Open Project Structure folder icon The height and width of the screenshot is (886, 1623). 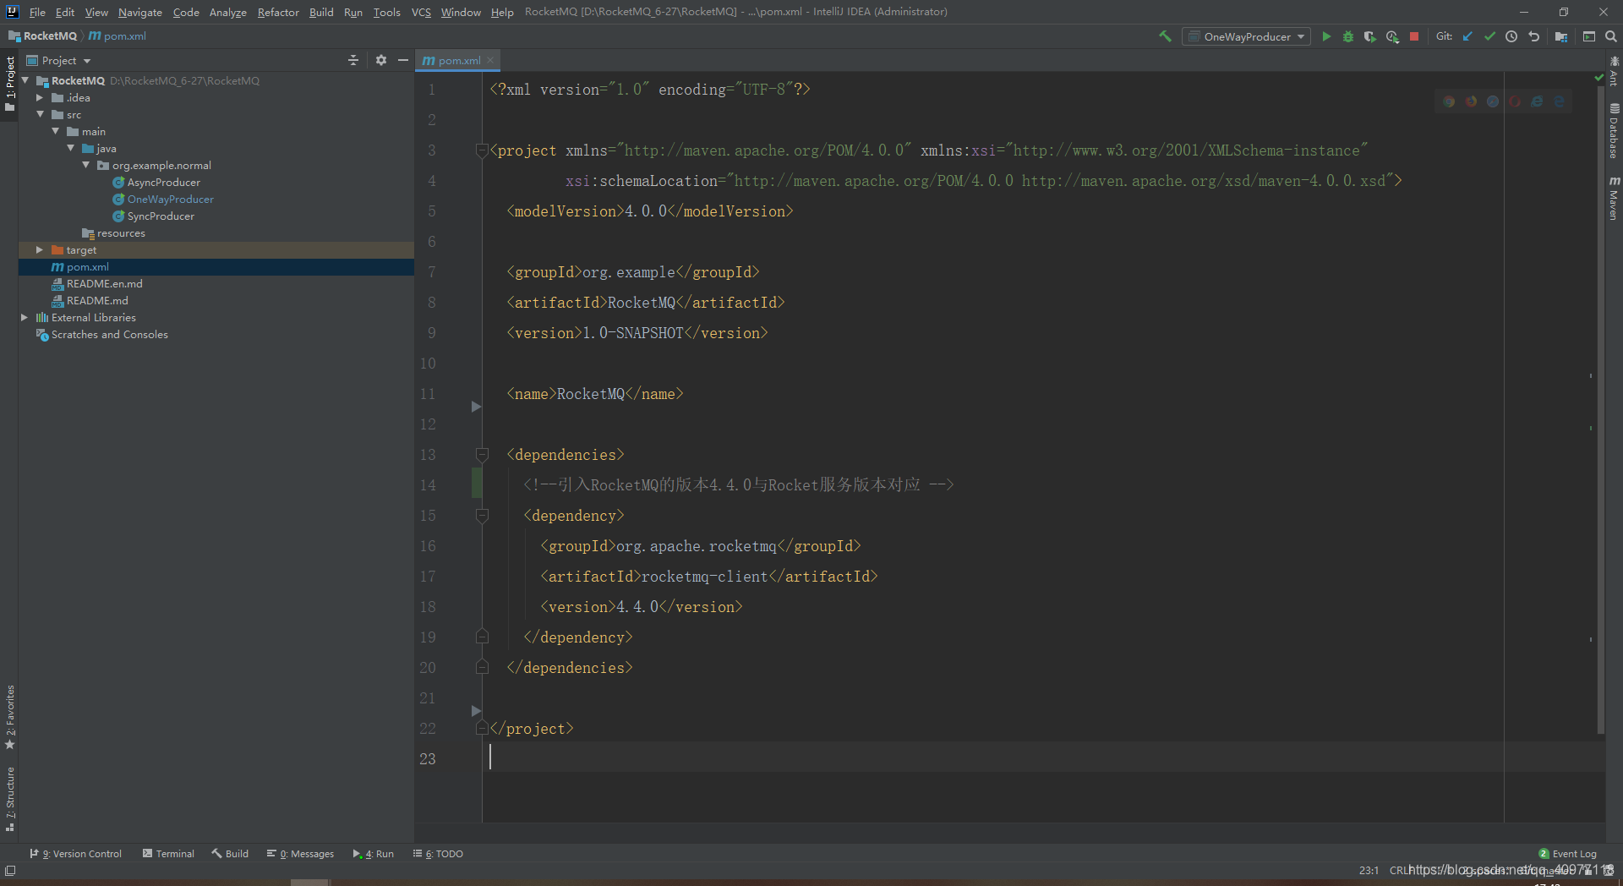(x=1561, y=36)
